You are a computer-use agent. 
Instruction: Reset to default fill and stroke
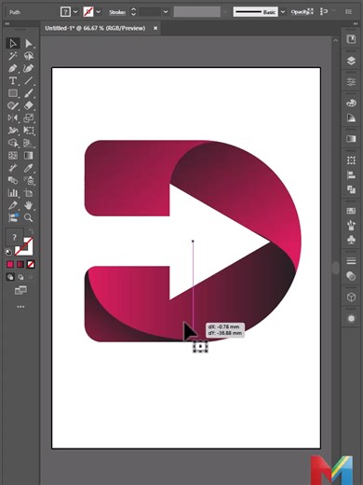[9, 252]
